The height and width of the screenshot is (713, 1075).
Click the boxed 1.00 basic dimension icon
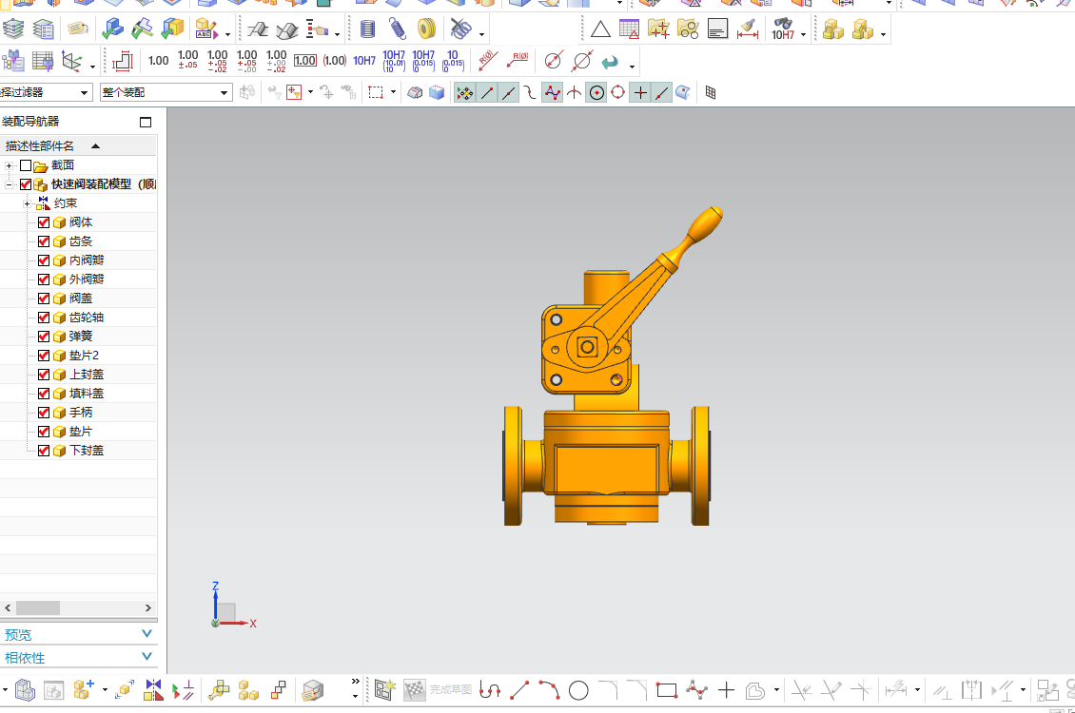[304, 61]
